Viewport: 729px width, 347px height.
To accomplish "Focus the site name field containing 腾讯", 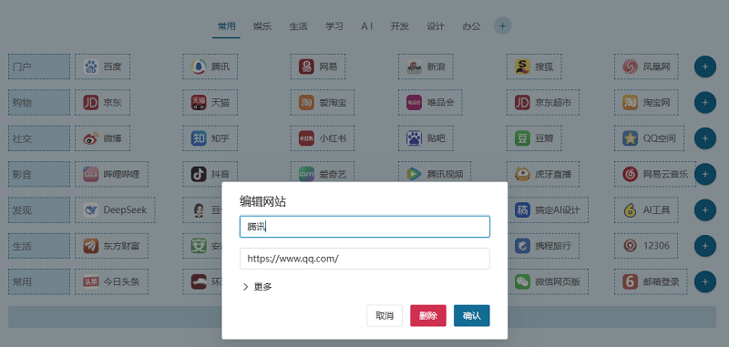I will tap(365, 227).
